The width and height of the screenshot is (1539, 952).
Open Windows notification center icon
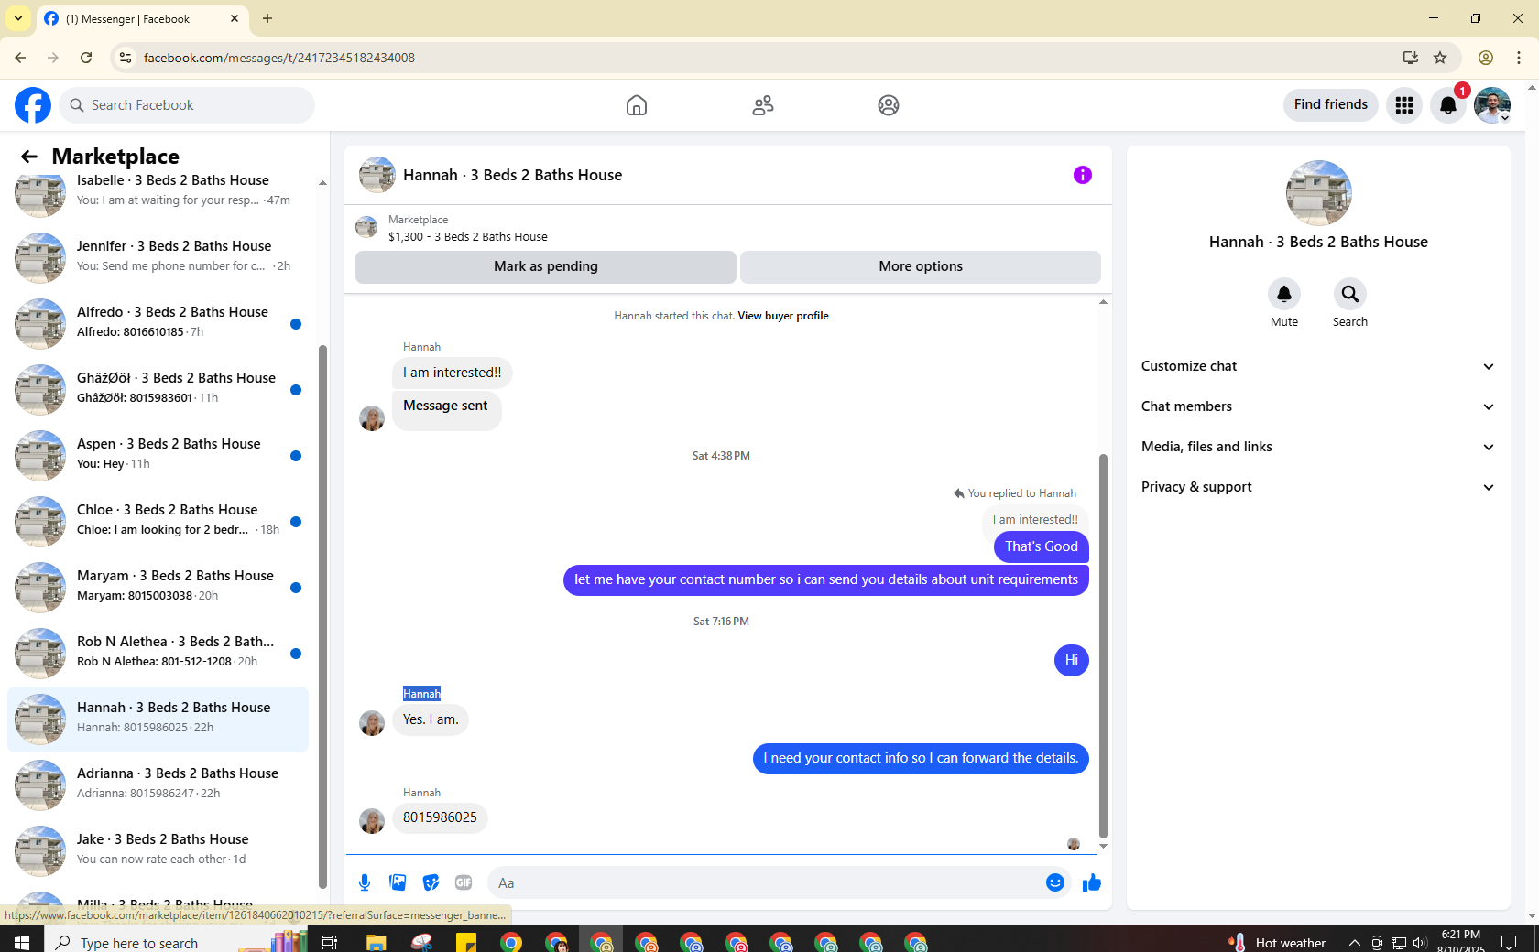(x=1508, y=941)
